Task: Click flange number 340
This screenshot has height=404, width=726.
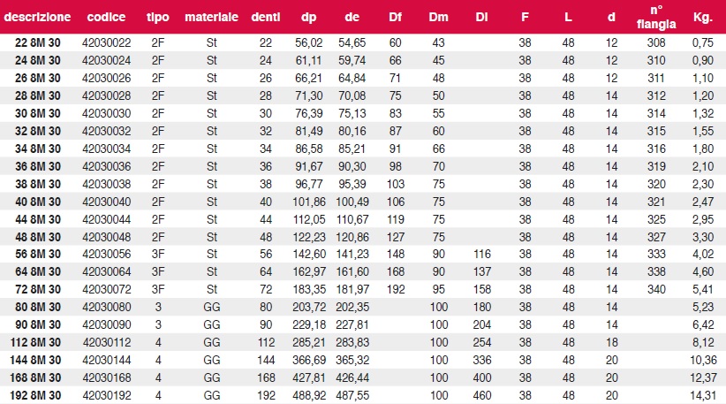Action: click(x=656, y=290)
